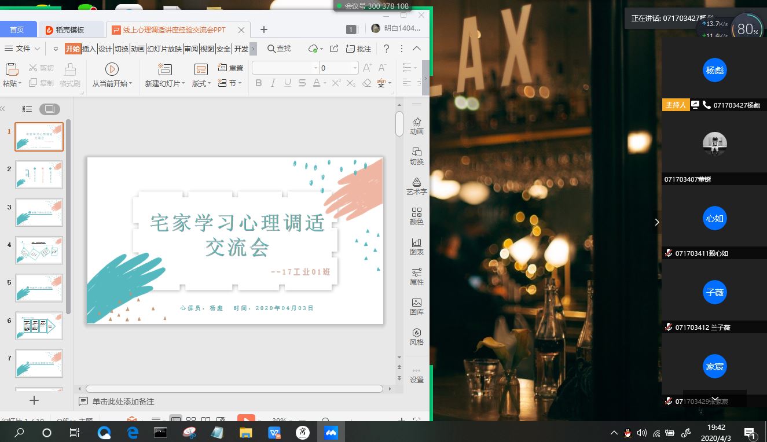Viewport: 767px width, 442px height.
Task: Open the Chart (图表) side panel
Action: coord(417,246)
